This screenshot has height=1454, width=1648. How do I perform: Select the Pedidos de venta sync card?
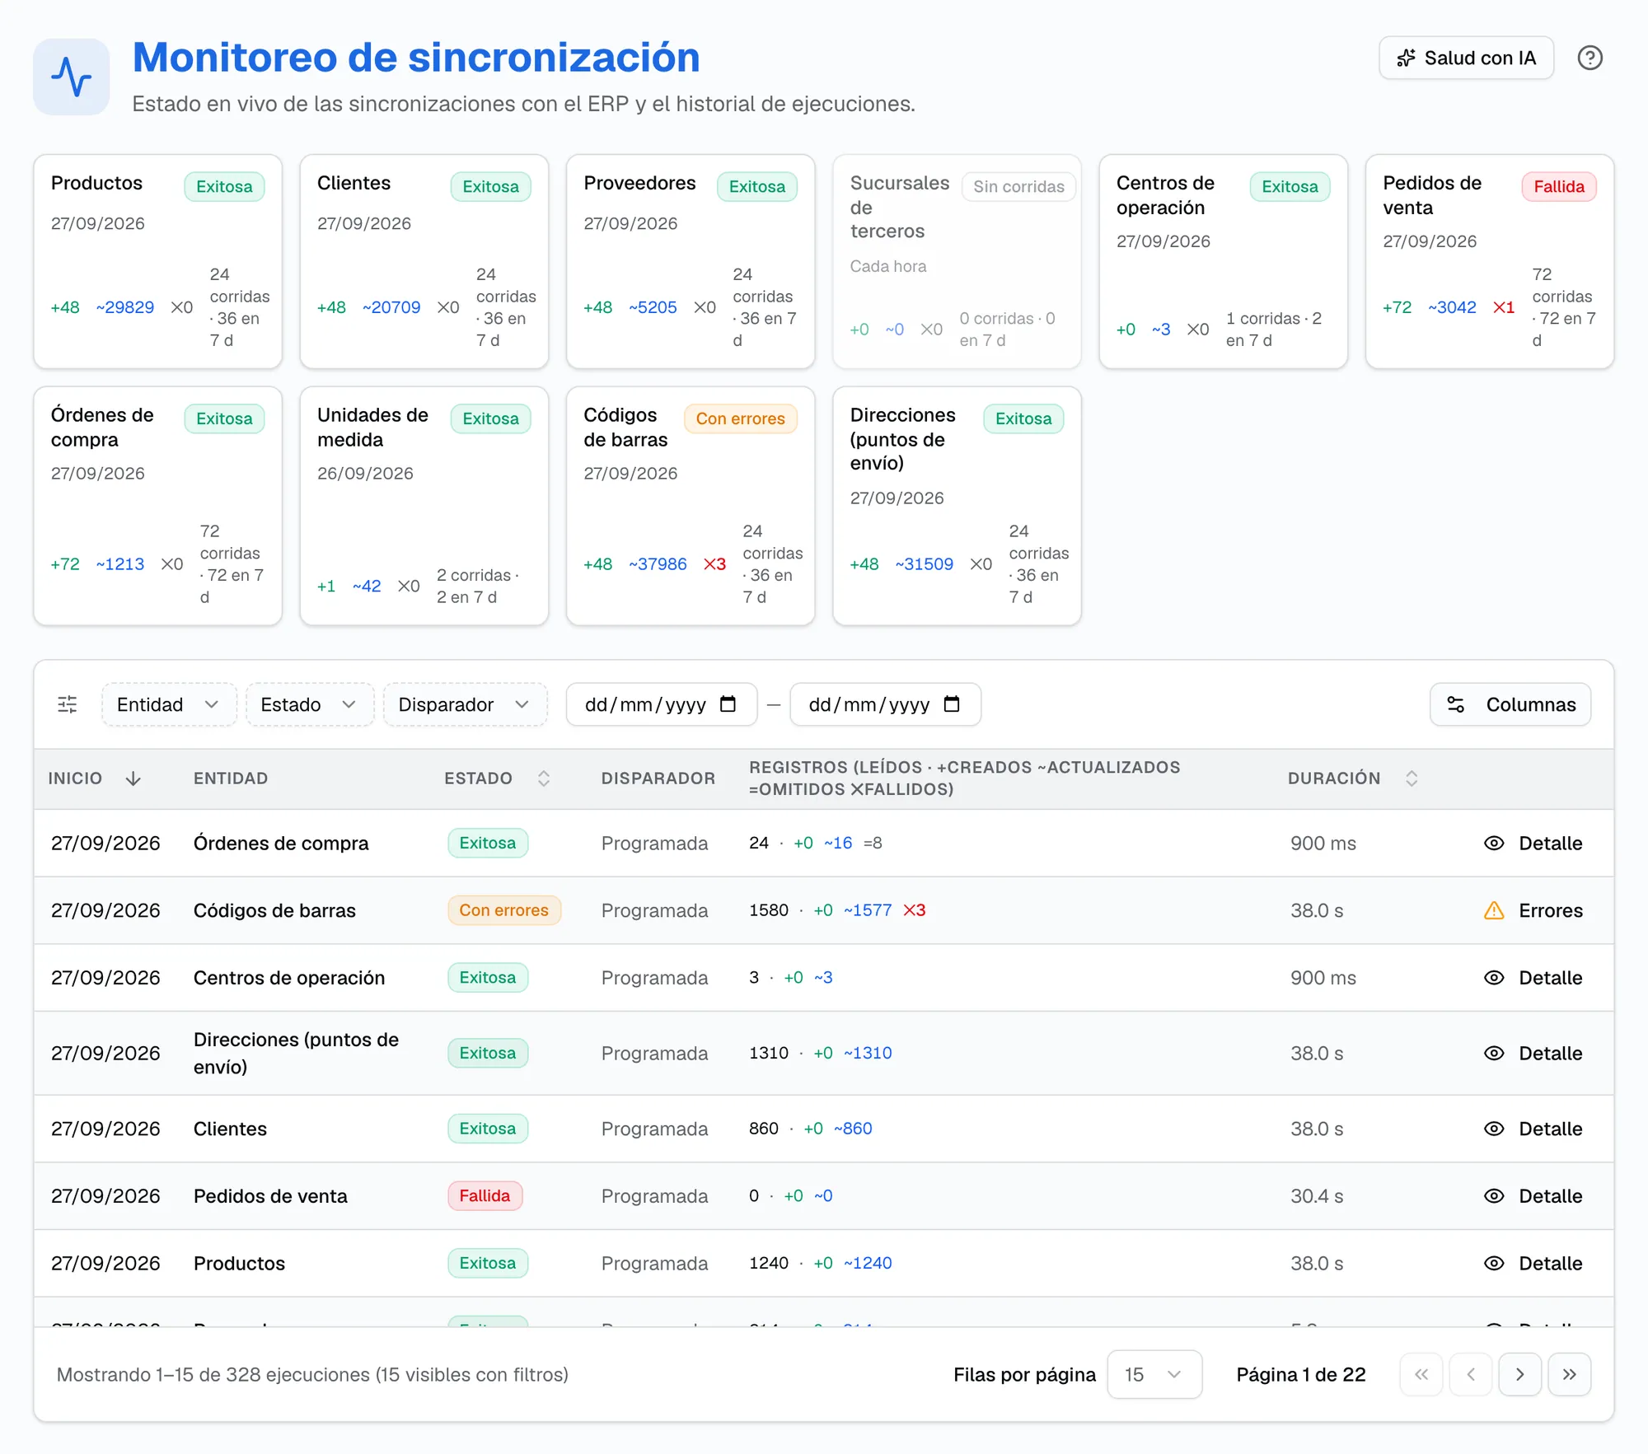coord(1490,261)
